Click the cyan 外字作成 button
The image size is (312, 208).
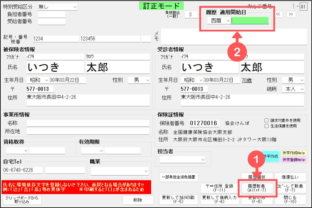(270, 156)
